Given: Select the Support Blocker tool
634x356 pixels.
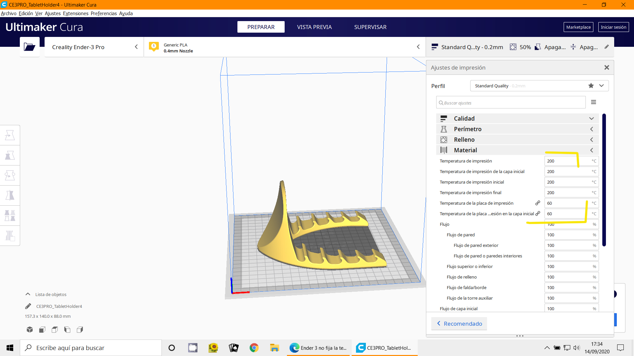Looking at the screenshot, I should click(x=10, y=236).
